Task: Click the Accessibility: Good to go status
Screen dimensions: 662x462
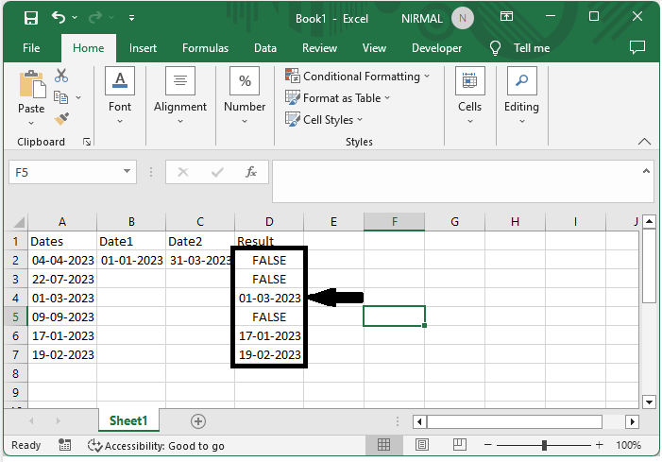Action: 156,446
